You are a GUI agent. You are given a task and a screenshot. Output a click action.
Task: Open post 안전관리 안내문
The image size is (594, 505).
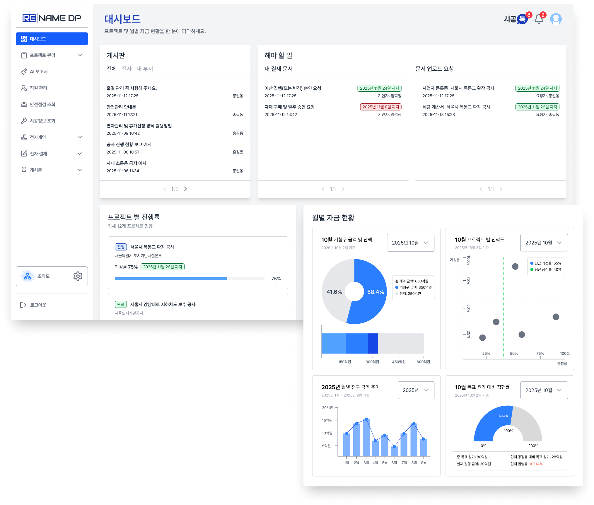click(121, 107)
